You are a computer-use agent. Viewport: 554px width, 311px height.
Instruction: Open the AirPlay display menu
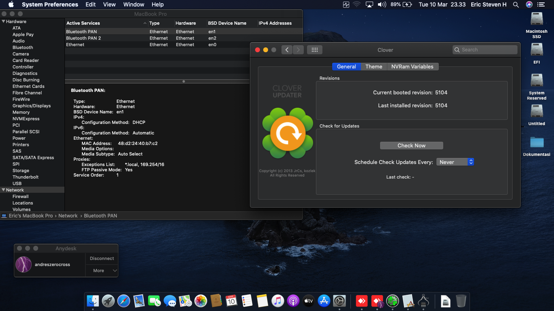point(369,4)
